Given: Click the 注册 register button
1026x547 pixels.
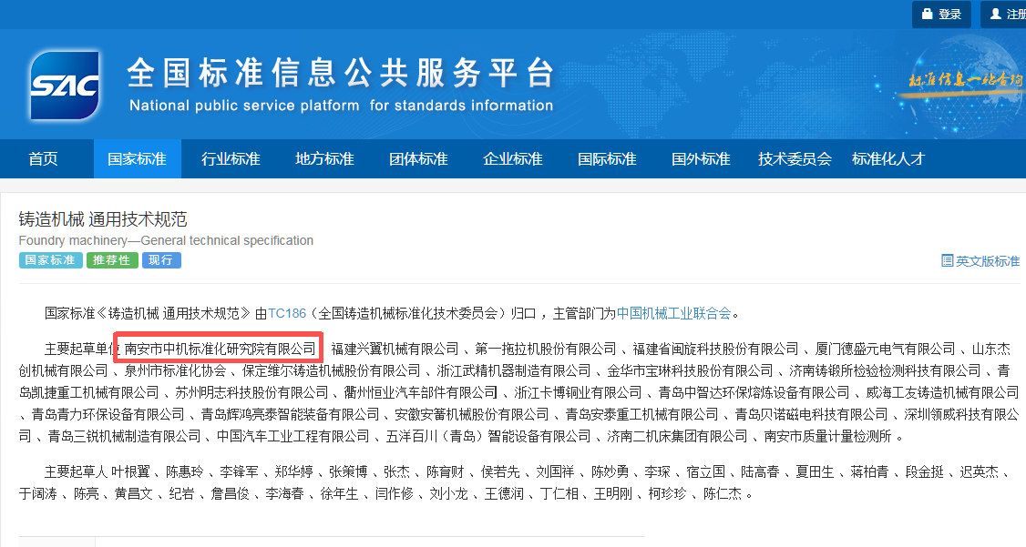Looking at the screenshot, I should pos(1006,15).
